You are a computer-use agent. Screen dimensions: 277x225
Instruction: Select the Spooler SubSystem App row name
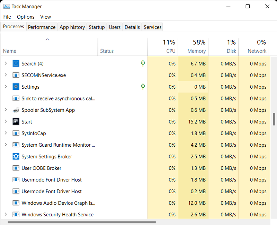click(48, 110)
